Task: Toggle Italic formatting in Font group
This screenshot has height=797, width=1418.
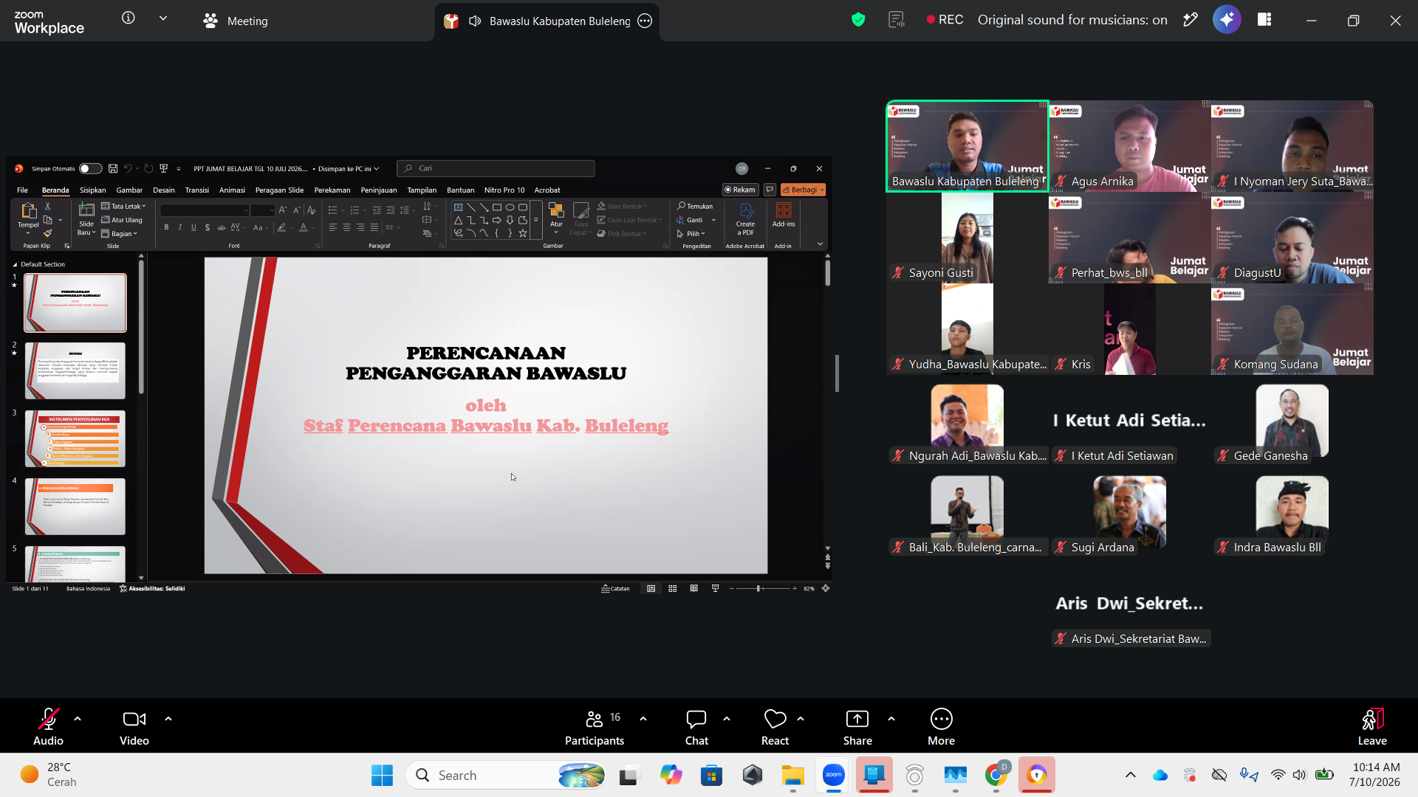Action: pos(179,227)
